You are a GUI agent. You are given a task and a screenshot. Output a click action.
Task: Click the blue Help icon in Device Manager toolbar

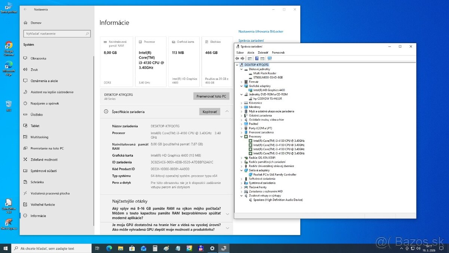point(257,58)
